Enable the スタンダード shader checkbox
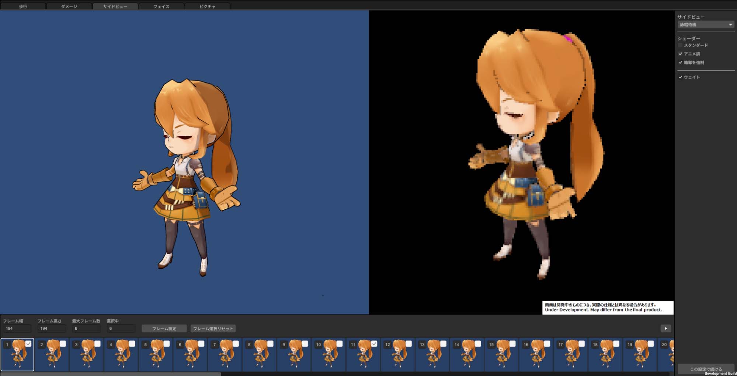Image resolution: width=737 pixels, height=376 pixels. (x=680, y=45)
